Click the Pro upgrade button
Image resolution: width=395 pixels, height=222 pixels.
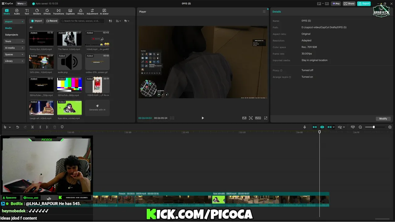click(336, 4)
